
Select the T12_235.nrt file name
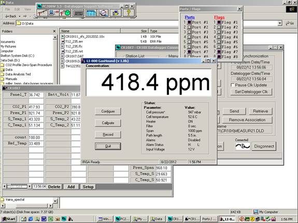74,51
